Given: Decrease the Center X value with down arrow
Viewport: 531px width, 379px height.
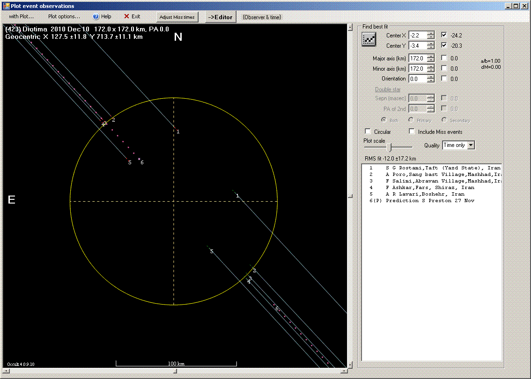Looking at the screenshot, I should 430,37.
